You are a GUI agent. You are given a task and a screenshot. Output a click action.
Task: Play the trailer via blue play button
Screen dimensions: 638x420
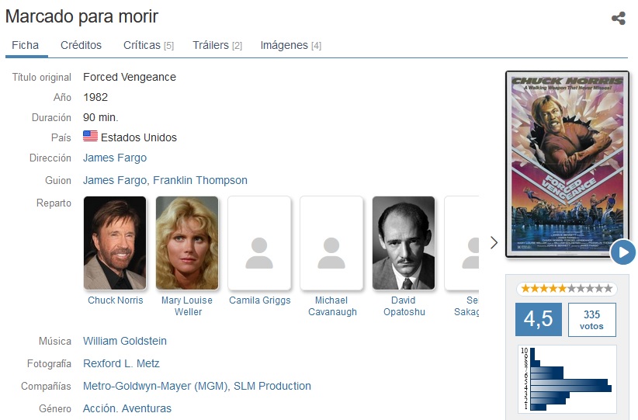pos(623,252)
